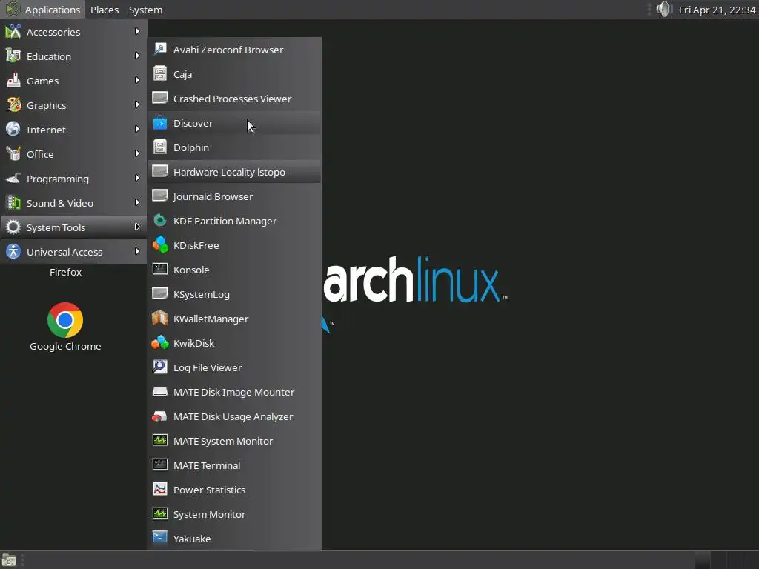Click the KDE Partition Manager icon
Screen dimensions: 759x569
[x=160, y=221]
